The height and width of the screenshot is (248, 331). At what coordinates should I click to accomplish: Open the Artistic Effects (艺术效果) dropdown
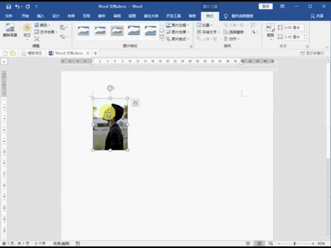(46, 32)
